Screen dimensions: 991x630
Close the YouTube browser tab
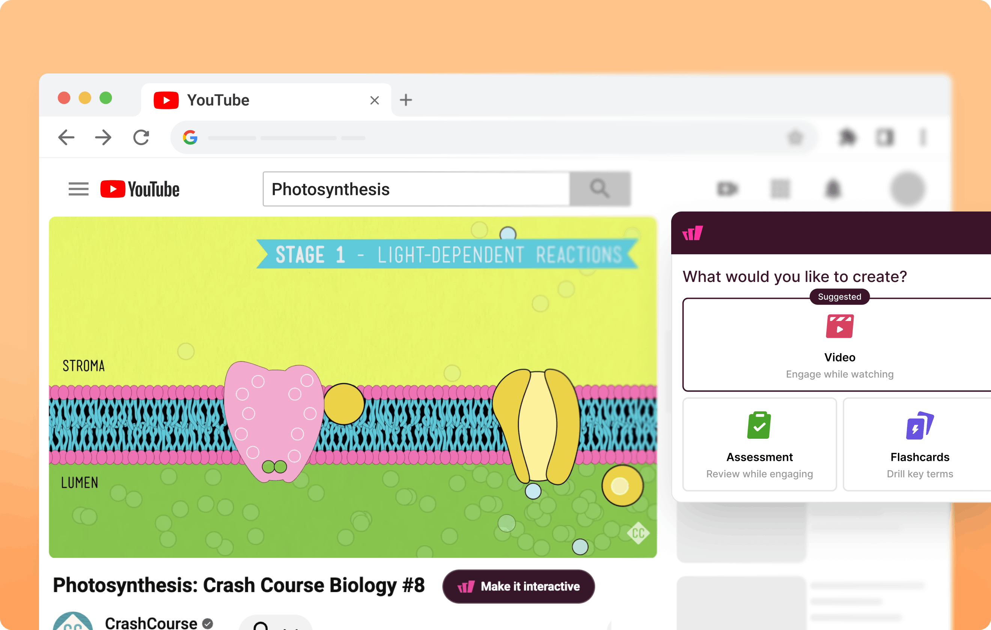(x=375, y=100)
